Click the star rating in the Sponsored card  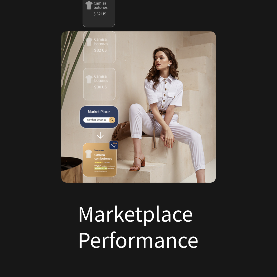[x=99, y=163]
